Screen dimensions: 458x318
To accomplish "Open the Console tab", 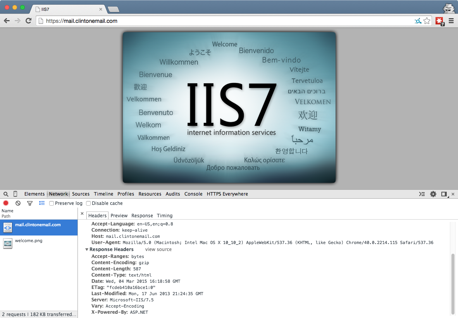I will (x=193, y=194).
